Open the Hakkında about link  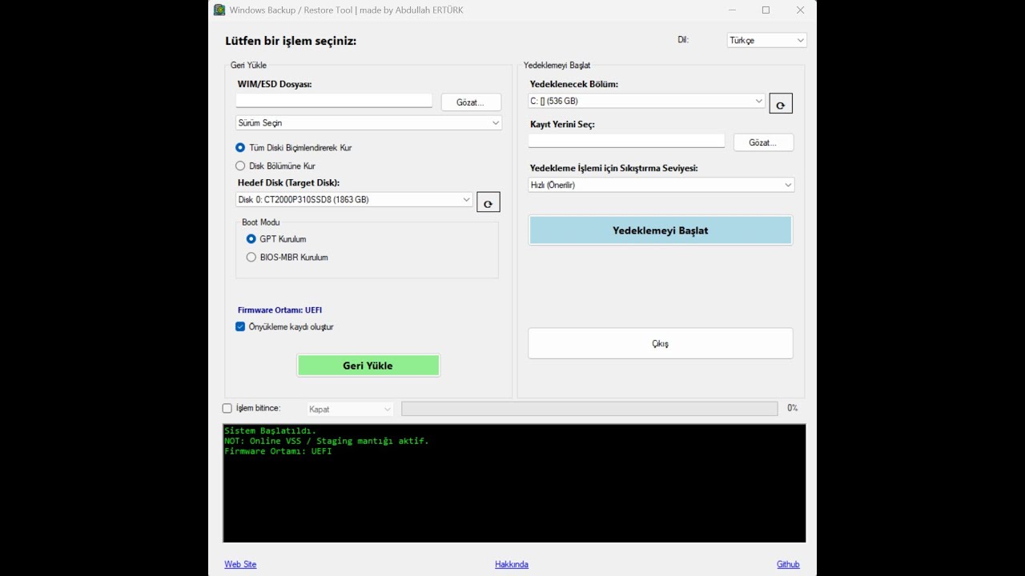(512, 564)
